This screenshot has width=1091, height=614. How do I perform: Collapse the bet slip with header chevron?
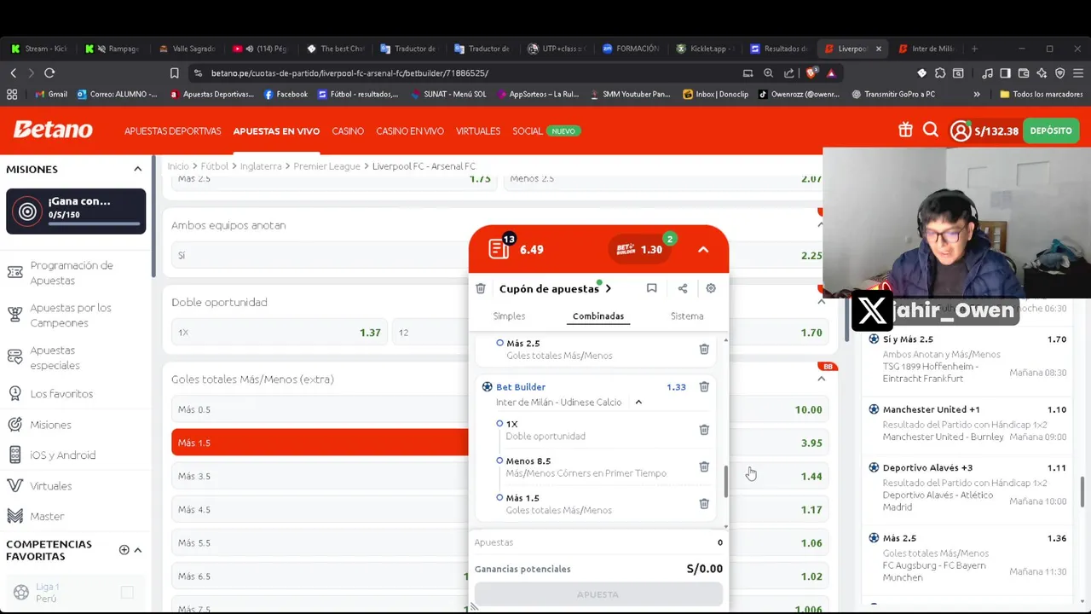(x=703, y=250)
